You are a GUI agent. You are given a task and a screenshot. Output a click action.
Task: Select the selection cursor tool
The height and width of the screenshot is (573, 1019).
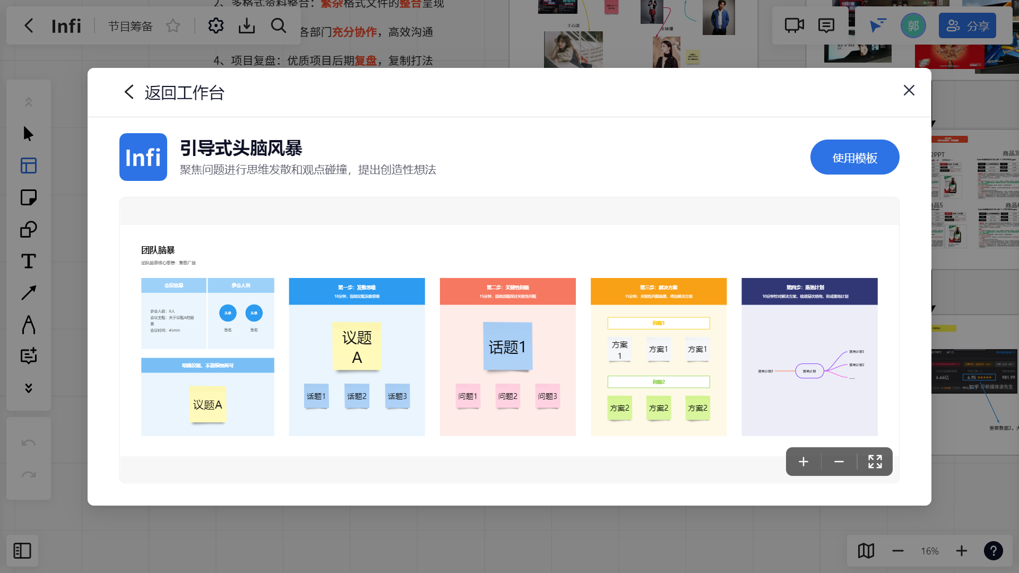[x=28, y=134]
